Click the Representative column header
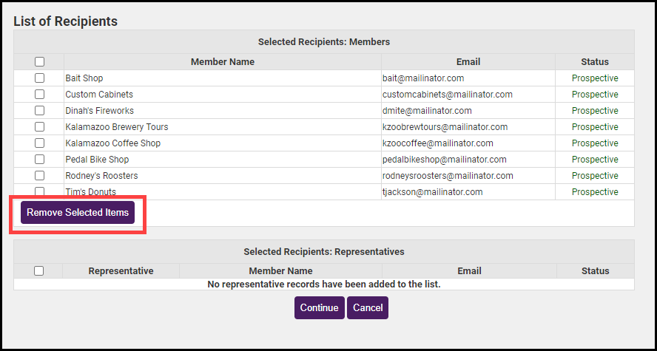The width and height of the screenshot is (657, 351). tap(121, 271)
